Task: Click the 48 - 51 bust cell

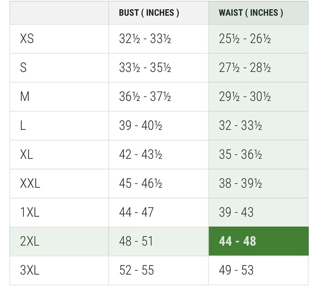Action: coord(136,241)
